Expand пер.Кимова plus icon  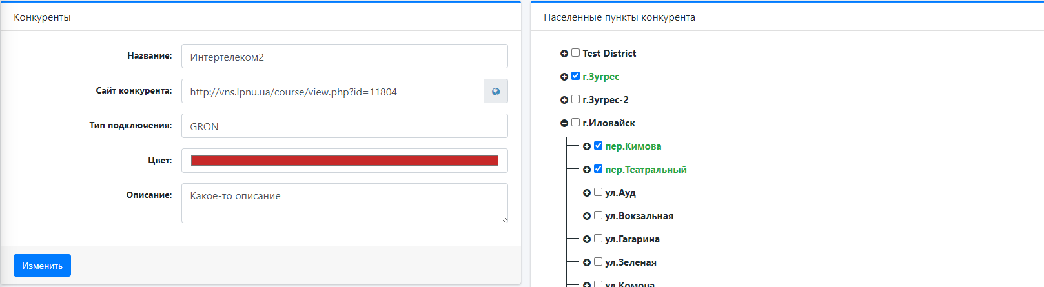587,146
